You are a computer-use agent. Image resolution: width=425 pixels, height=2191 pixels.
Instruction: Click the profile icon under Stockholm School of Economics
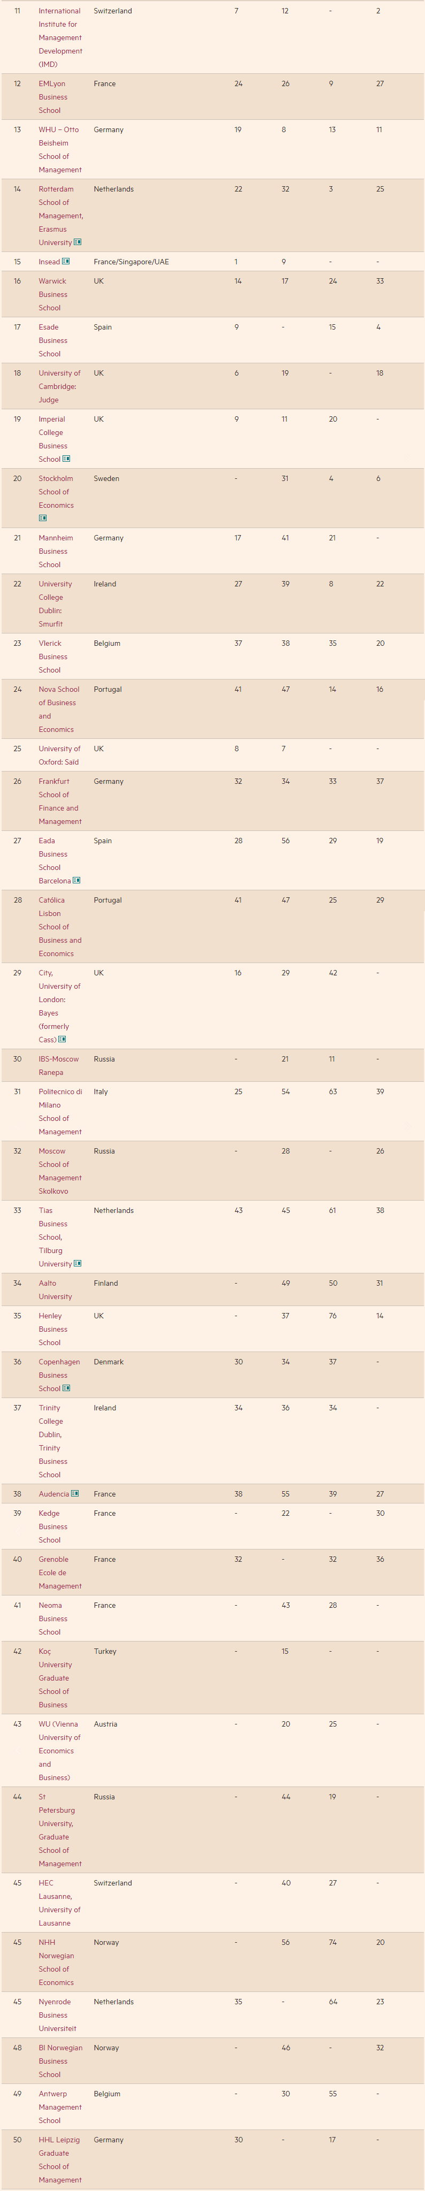tap(43, 518)
